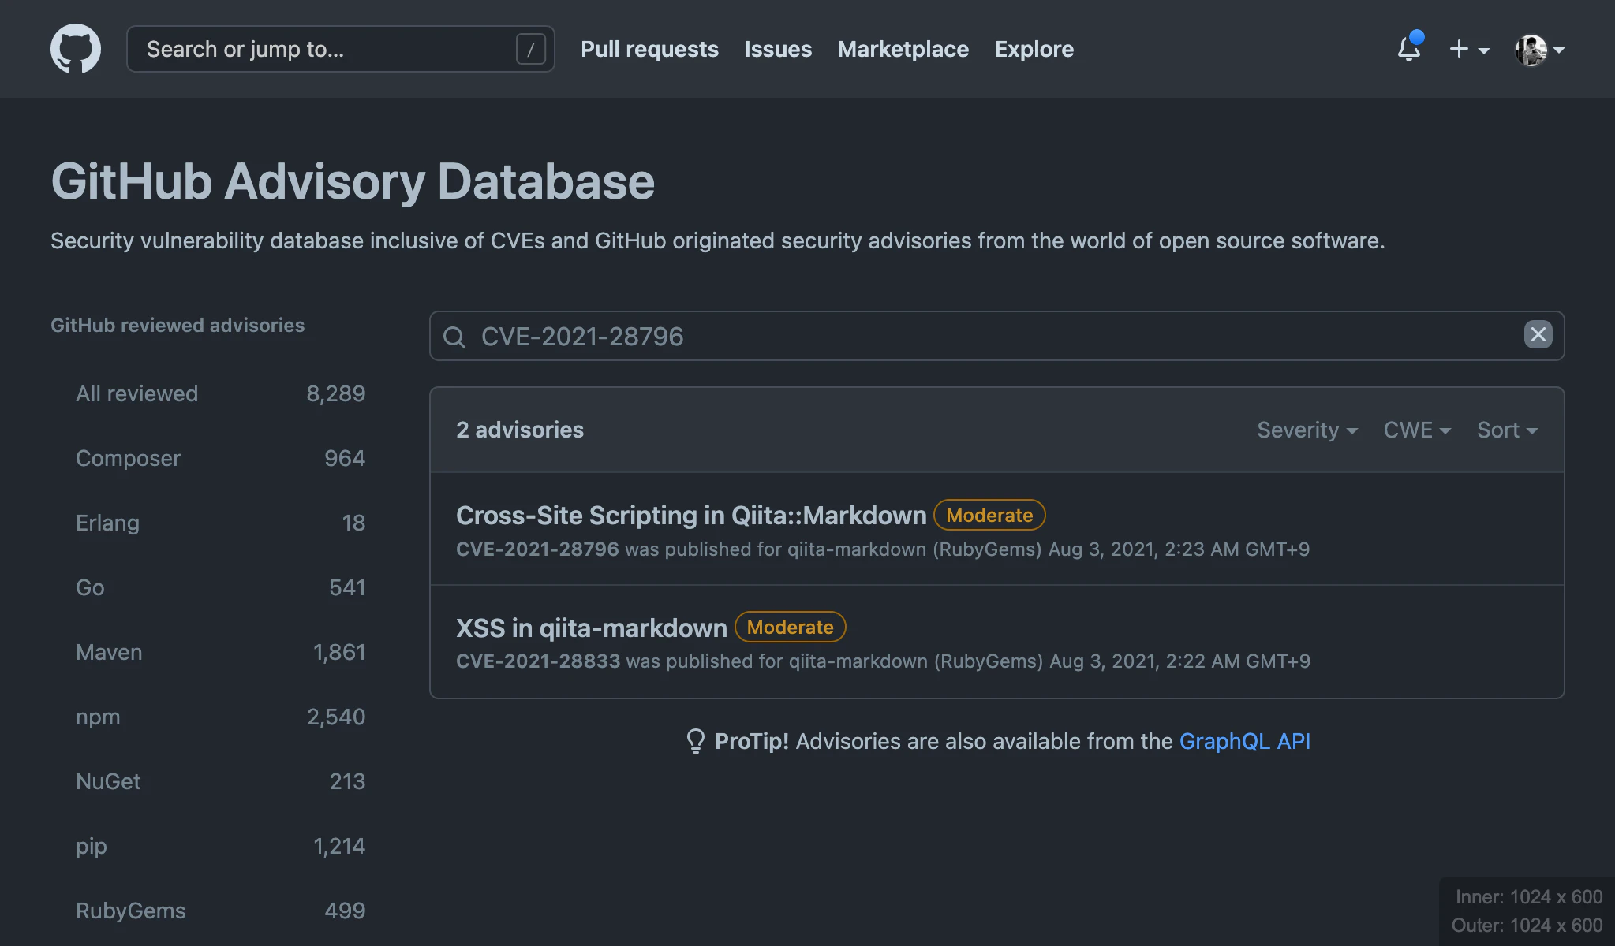Expand the CWE filter dropdown
The image size is (1615, 946).
[1417, 430]
